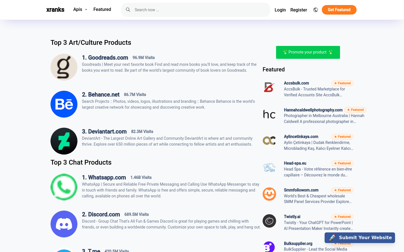
Task: Click the "689.5M Visits" count
Action: tap(137, 214)
